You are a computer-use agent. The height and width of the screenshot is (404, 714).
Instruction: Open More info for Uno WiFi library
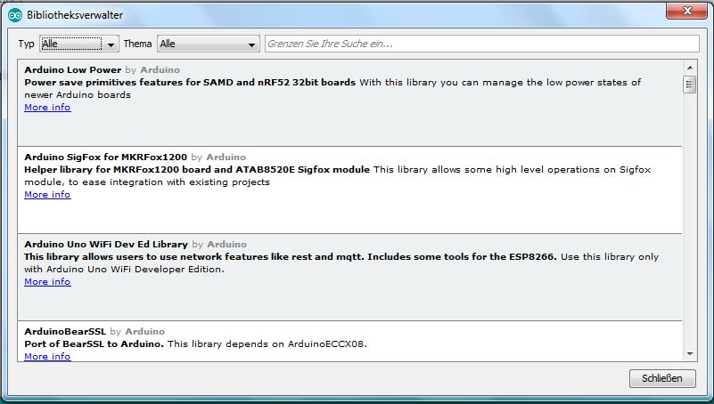click(x=47, y=282)
